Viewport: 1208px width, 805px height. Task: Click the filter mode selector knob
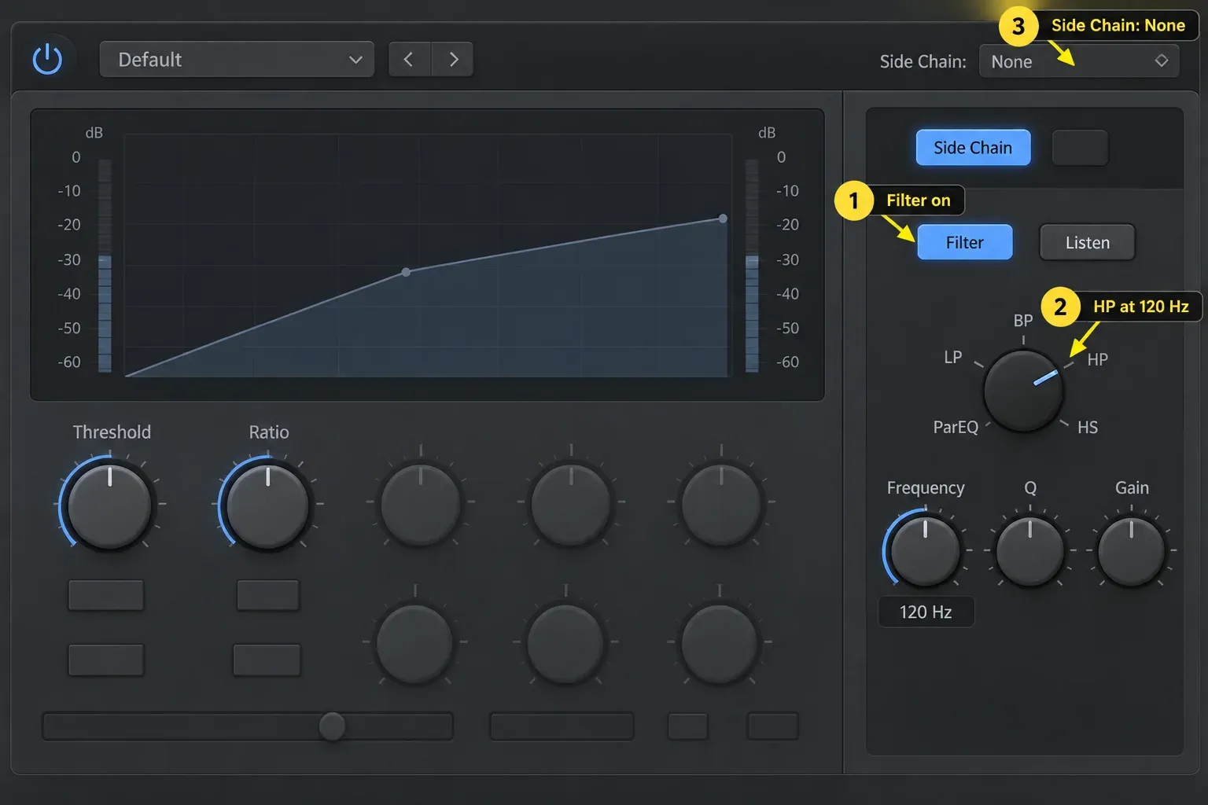1023,391
